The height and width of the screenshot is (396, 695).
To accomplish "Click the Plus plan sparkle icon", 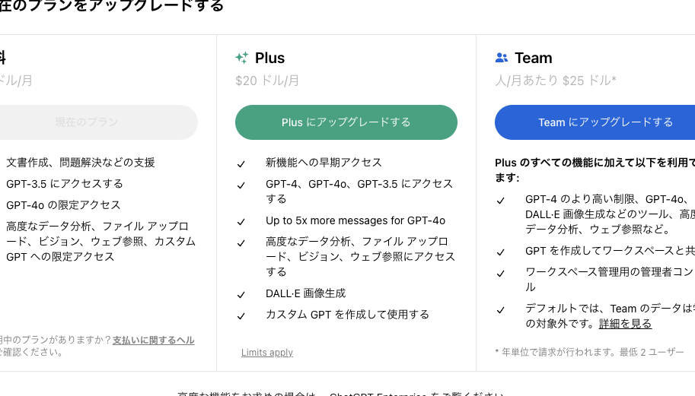I will point(242,58).
